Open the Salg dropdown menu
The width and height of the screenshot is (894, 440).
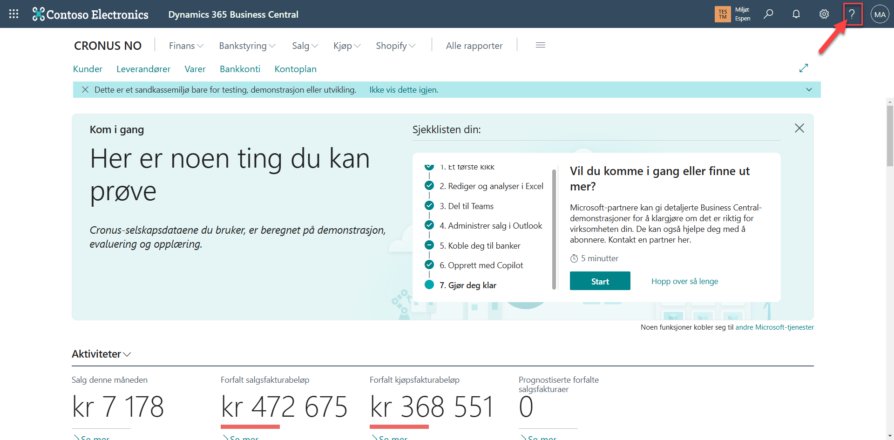(x=305, y=46)
